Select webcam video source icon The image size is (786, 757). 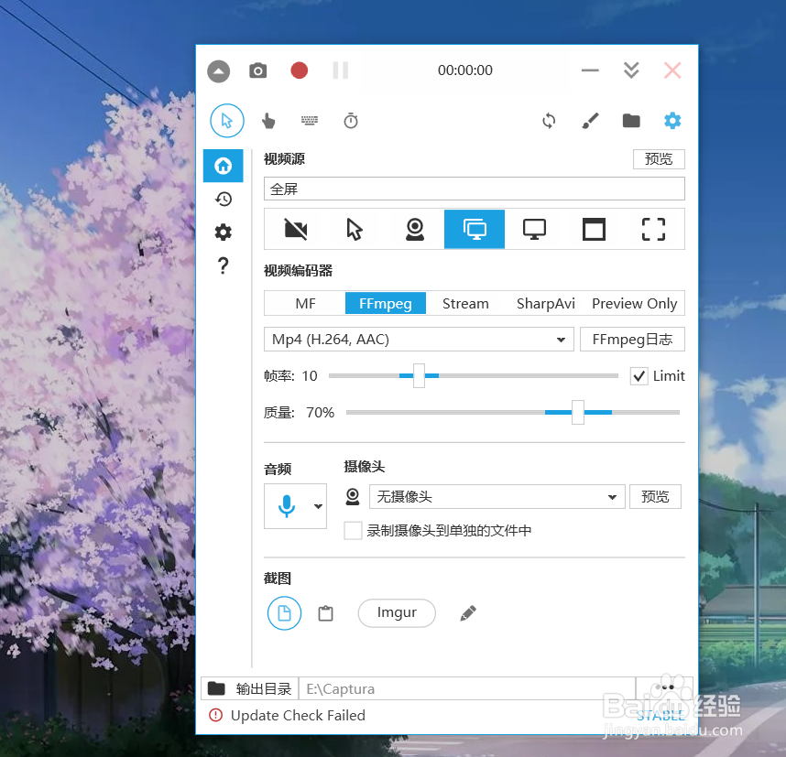pyautogui.click(x=415, y=230)
